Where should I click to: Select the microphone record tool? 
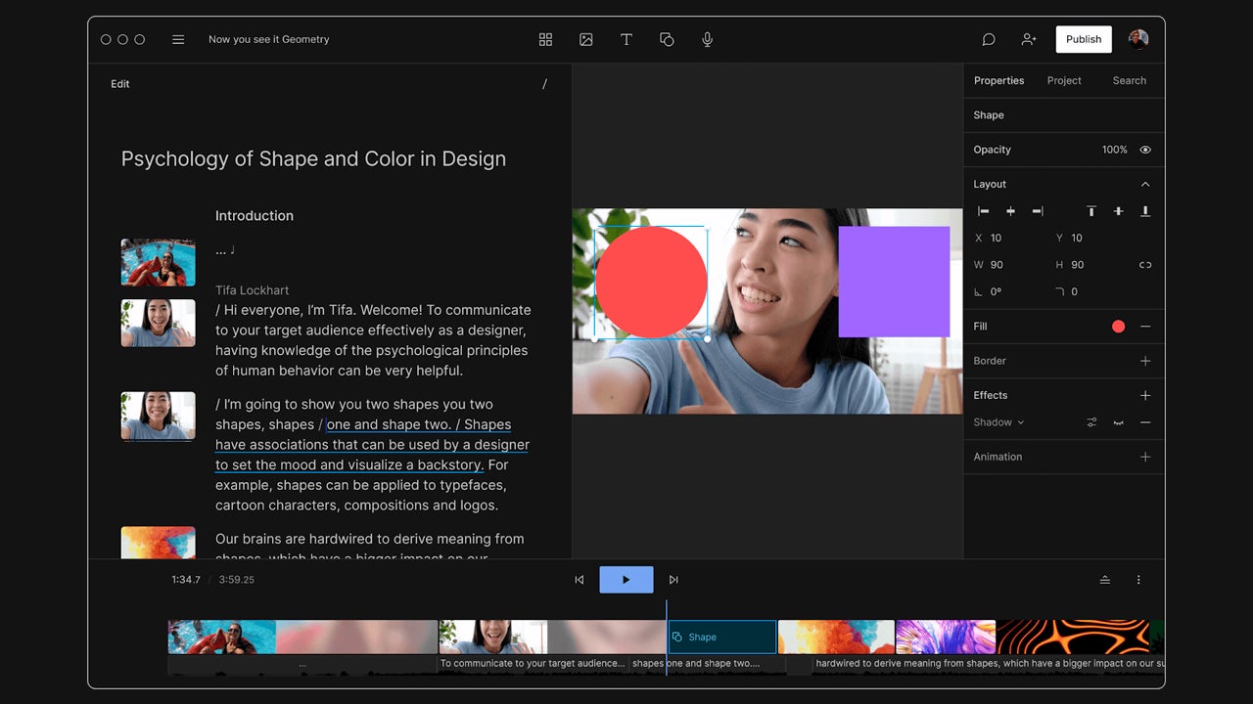coord(708,39)
